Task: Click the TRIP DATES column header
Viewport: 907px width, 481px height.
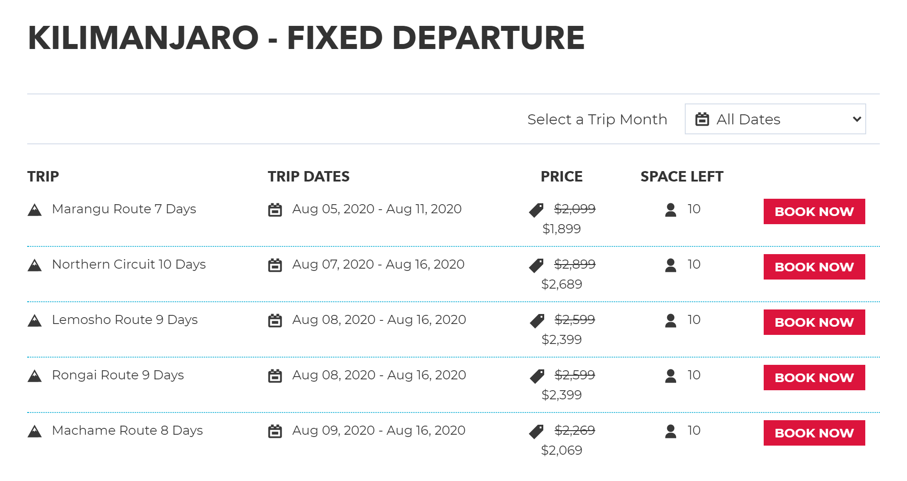Action: pos(308,176)
